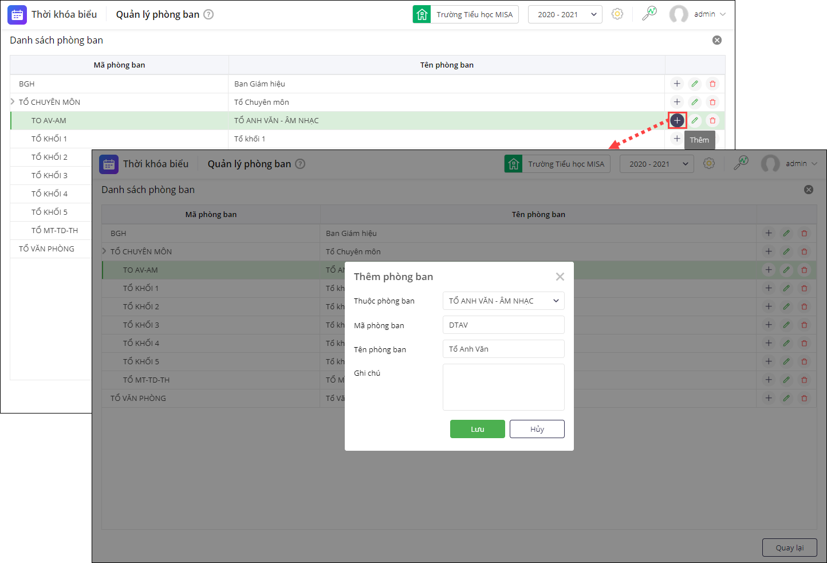Select the TỔ KHỐI 3 row in back window
Screen dimensions: 827x563
coord(51,175)
